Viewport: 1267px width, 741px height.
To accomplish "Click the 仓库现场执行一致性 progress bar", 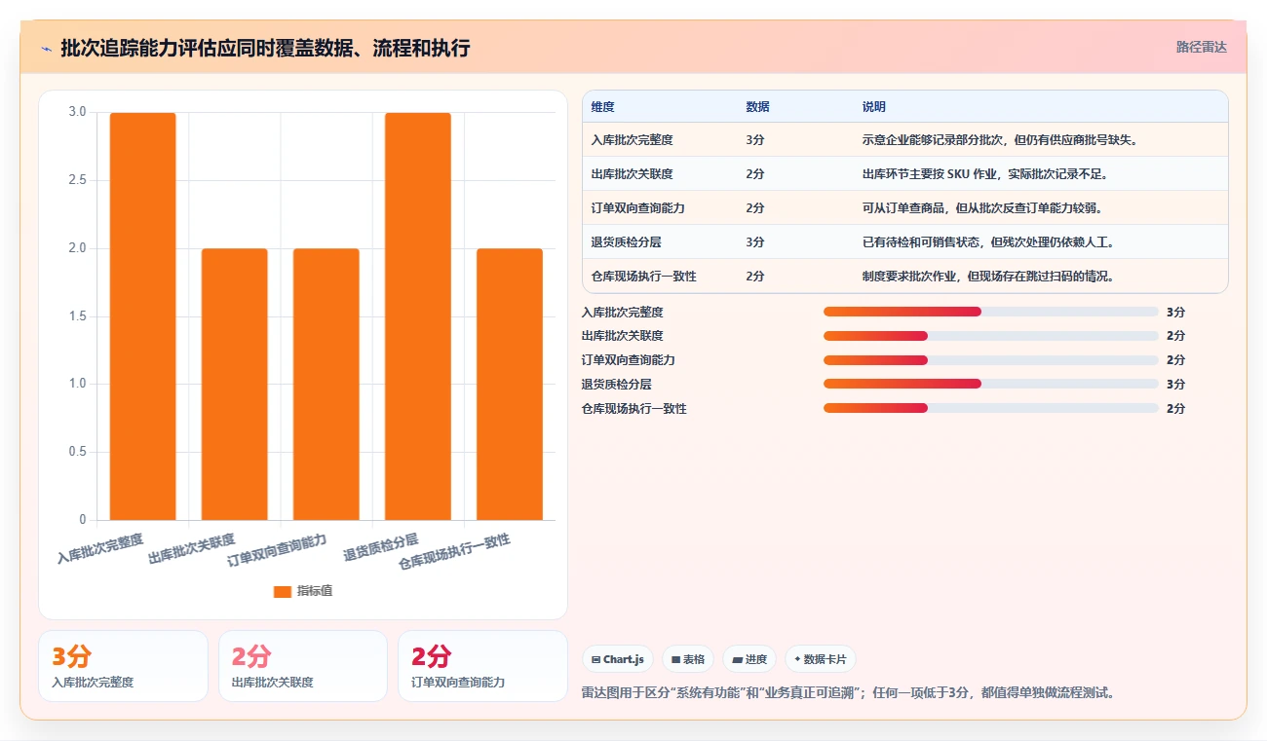I will click(x=990, y=408).
